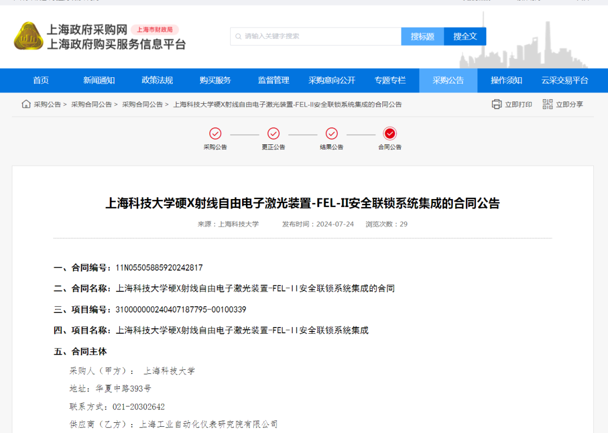Image resolution: width=608 pixels, height=433 pixels.
Task: Open the 首页 navigation menu item
Action: pyautogui.click(x=41, y=81)
